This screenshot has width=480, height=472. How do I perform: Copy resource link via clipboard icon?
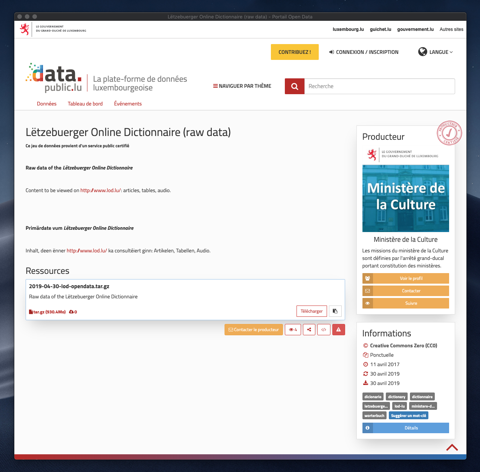click(x=335, y=311)
